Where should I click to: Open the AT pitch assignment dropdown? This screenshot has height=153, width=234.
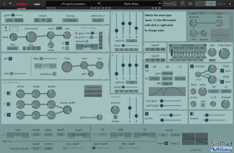145,135
